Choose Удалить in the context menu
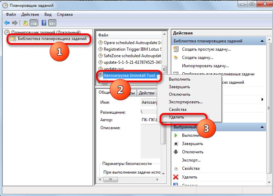This screenshot has width=273, height=196. coord(176,117)
